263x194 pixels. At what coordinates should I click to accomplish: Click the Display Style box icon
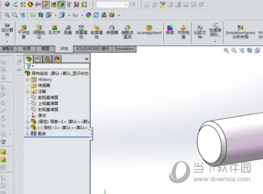coord(62,15)
